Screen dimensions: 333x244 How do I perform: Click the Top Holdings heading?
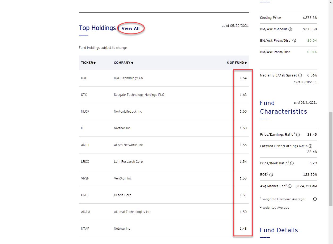point(97,28)
